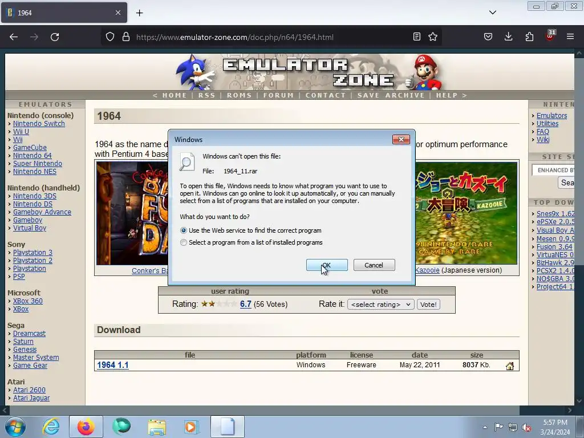Click the blank document taskbar item
Image resolution: width=584 pixels, height=438 pixels.
228,427
